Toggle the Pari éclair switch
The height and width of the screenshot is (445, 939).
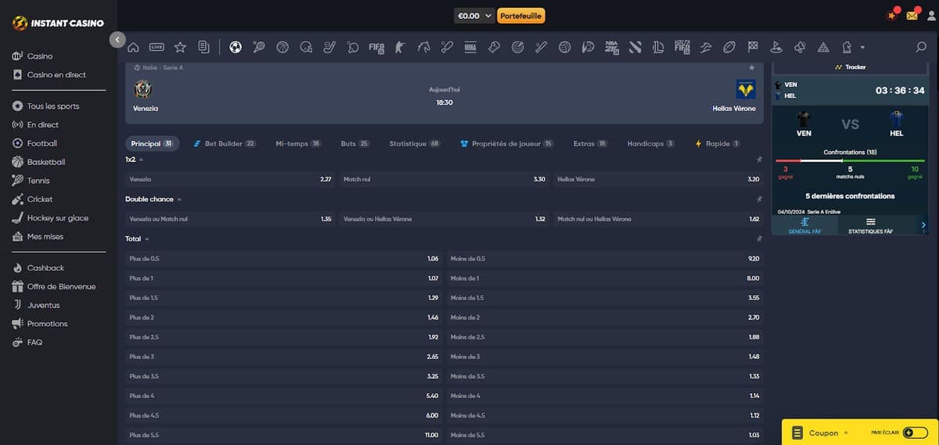(914, 432)
